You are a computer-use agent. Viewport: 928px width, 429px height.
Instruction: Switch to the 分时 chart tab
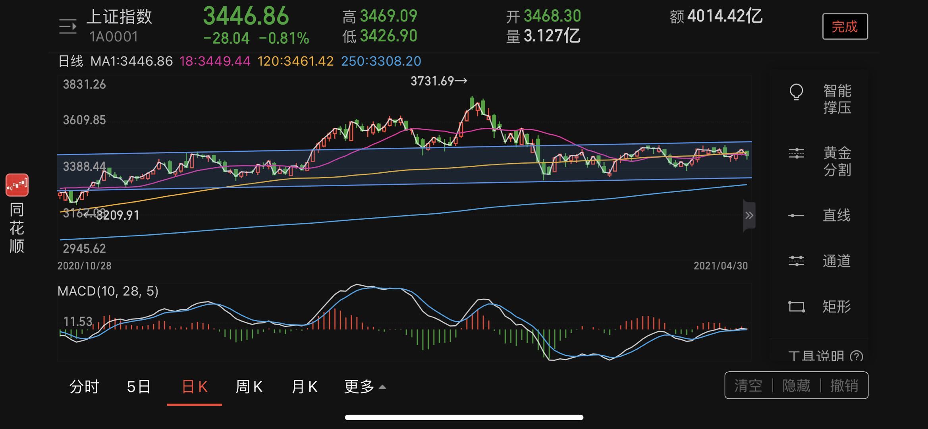[x=84, y=386]
